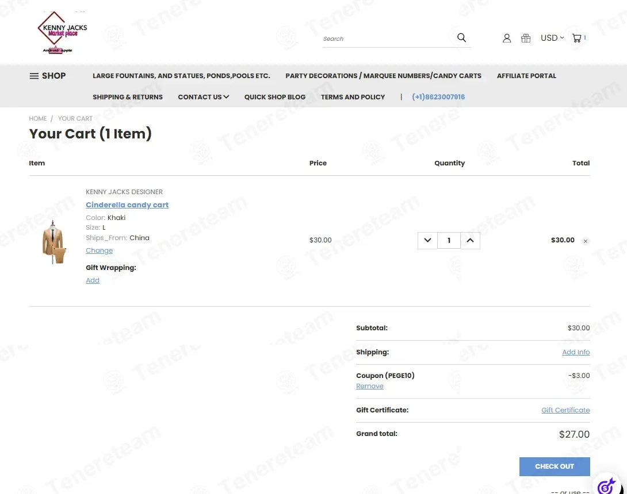Click the suit product thumbnail
Image resolution: width=627 pixels, height=494 pixels.
point(53,242)
